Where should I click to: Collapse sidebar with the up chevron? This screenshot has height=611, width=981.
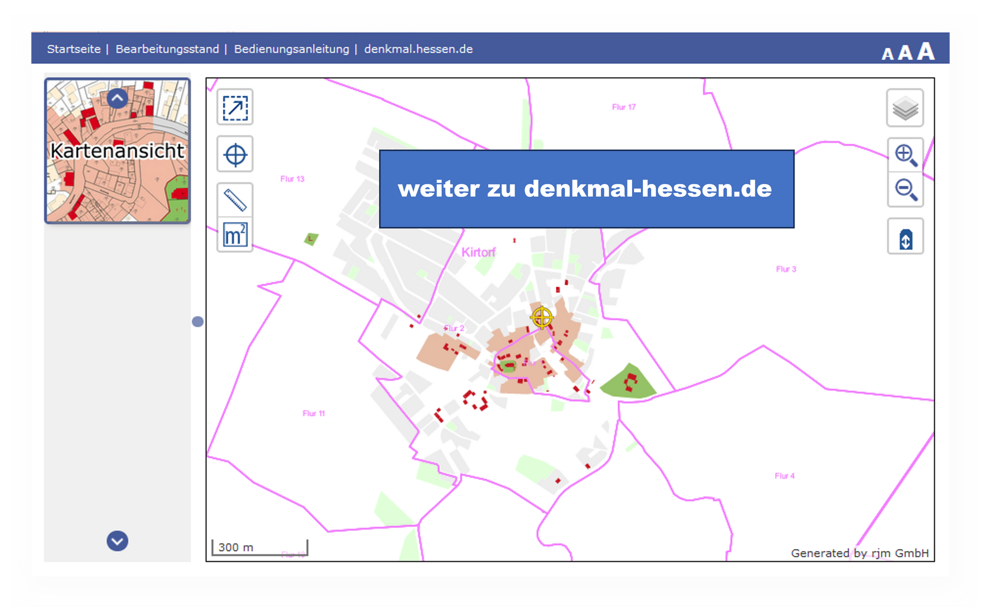[118, 98]
